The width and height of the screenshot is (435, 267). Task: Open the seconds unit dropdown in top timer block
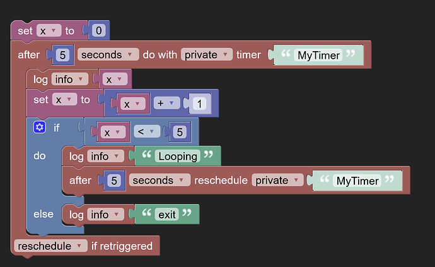(108, 55)
